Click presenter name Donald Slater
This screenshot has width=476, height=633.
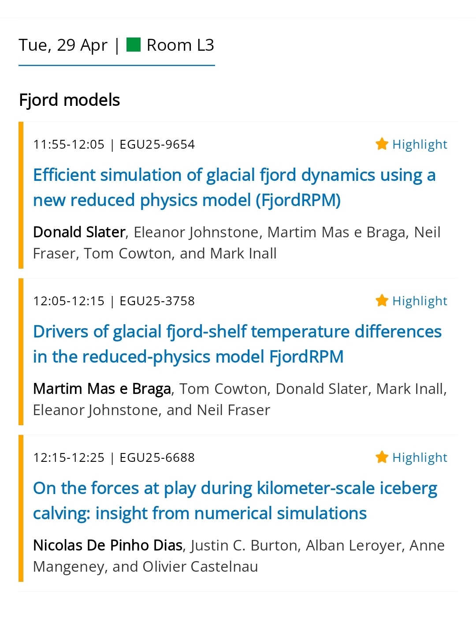79,232
